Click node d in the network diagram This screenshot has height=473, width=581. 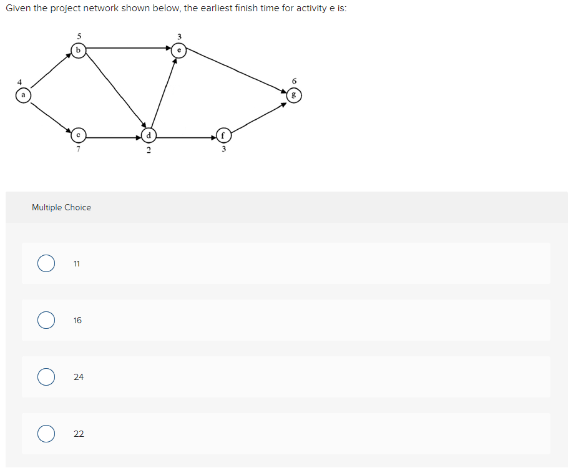(x=149, y=136)
